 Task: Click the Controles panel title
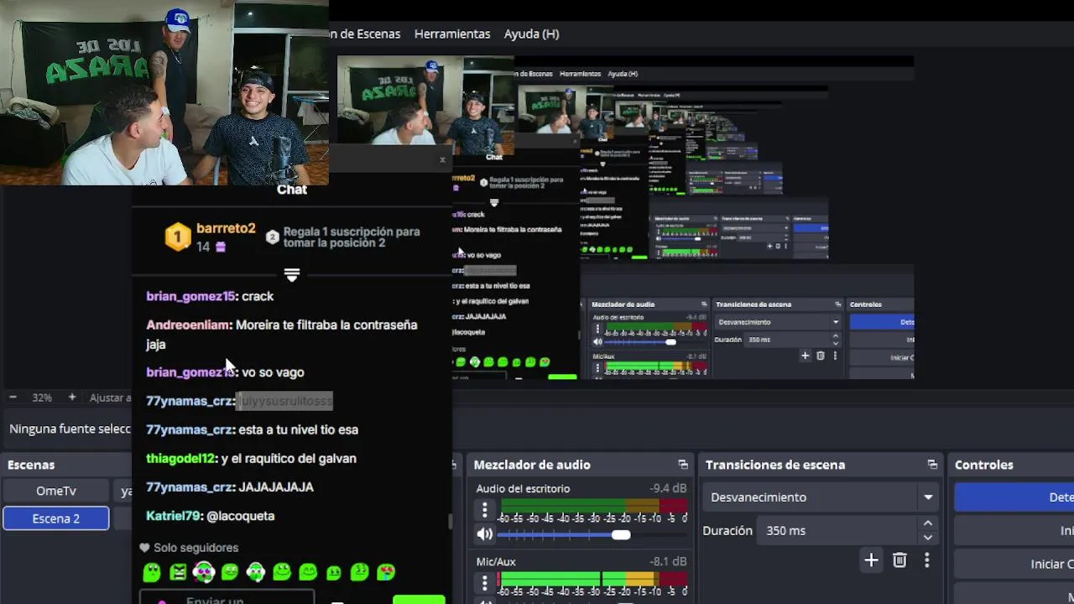coord(984,465)
